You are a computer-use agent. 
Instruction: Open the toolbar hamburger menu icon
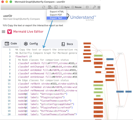click(99, 7)
